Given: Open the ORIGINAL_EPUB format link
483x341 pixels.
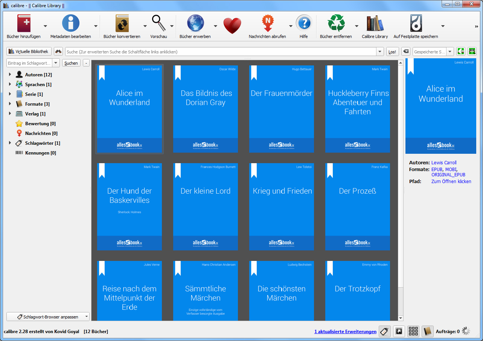Looking at the screenshot, I should [x=448, y=175].
